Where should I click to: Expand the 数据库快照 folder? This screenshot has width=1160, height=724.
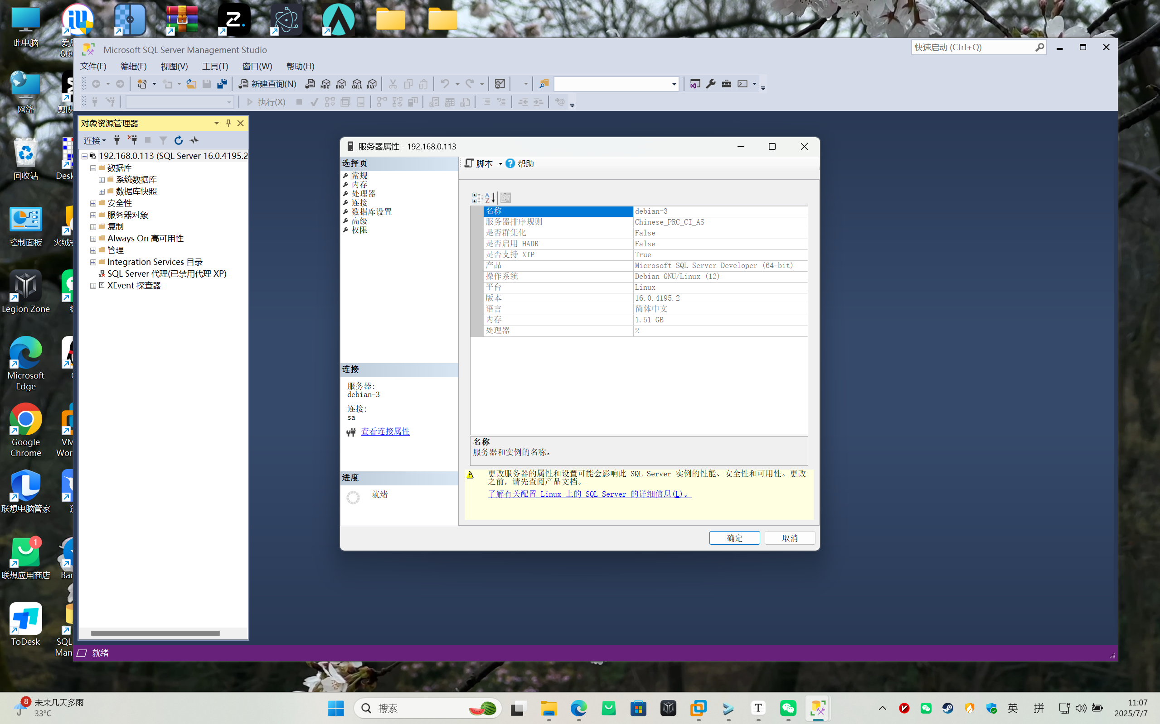coord(102,192)
